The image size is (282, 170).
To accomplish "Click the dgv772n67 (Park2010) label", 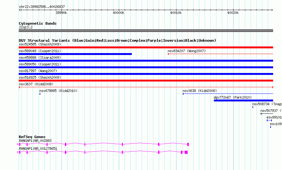I will coord(233,97).
